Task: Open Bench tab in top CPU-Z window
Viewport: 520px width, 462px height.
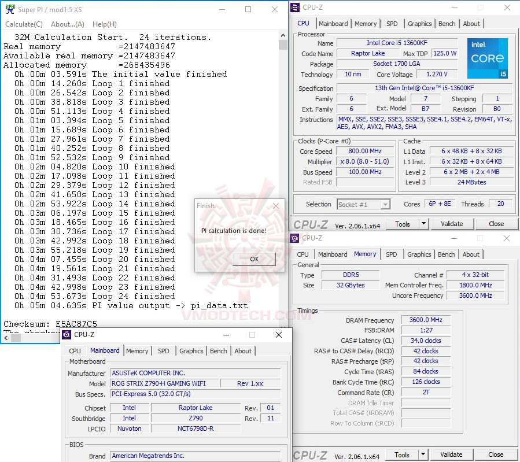Action: (447, 24)
